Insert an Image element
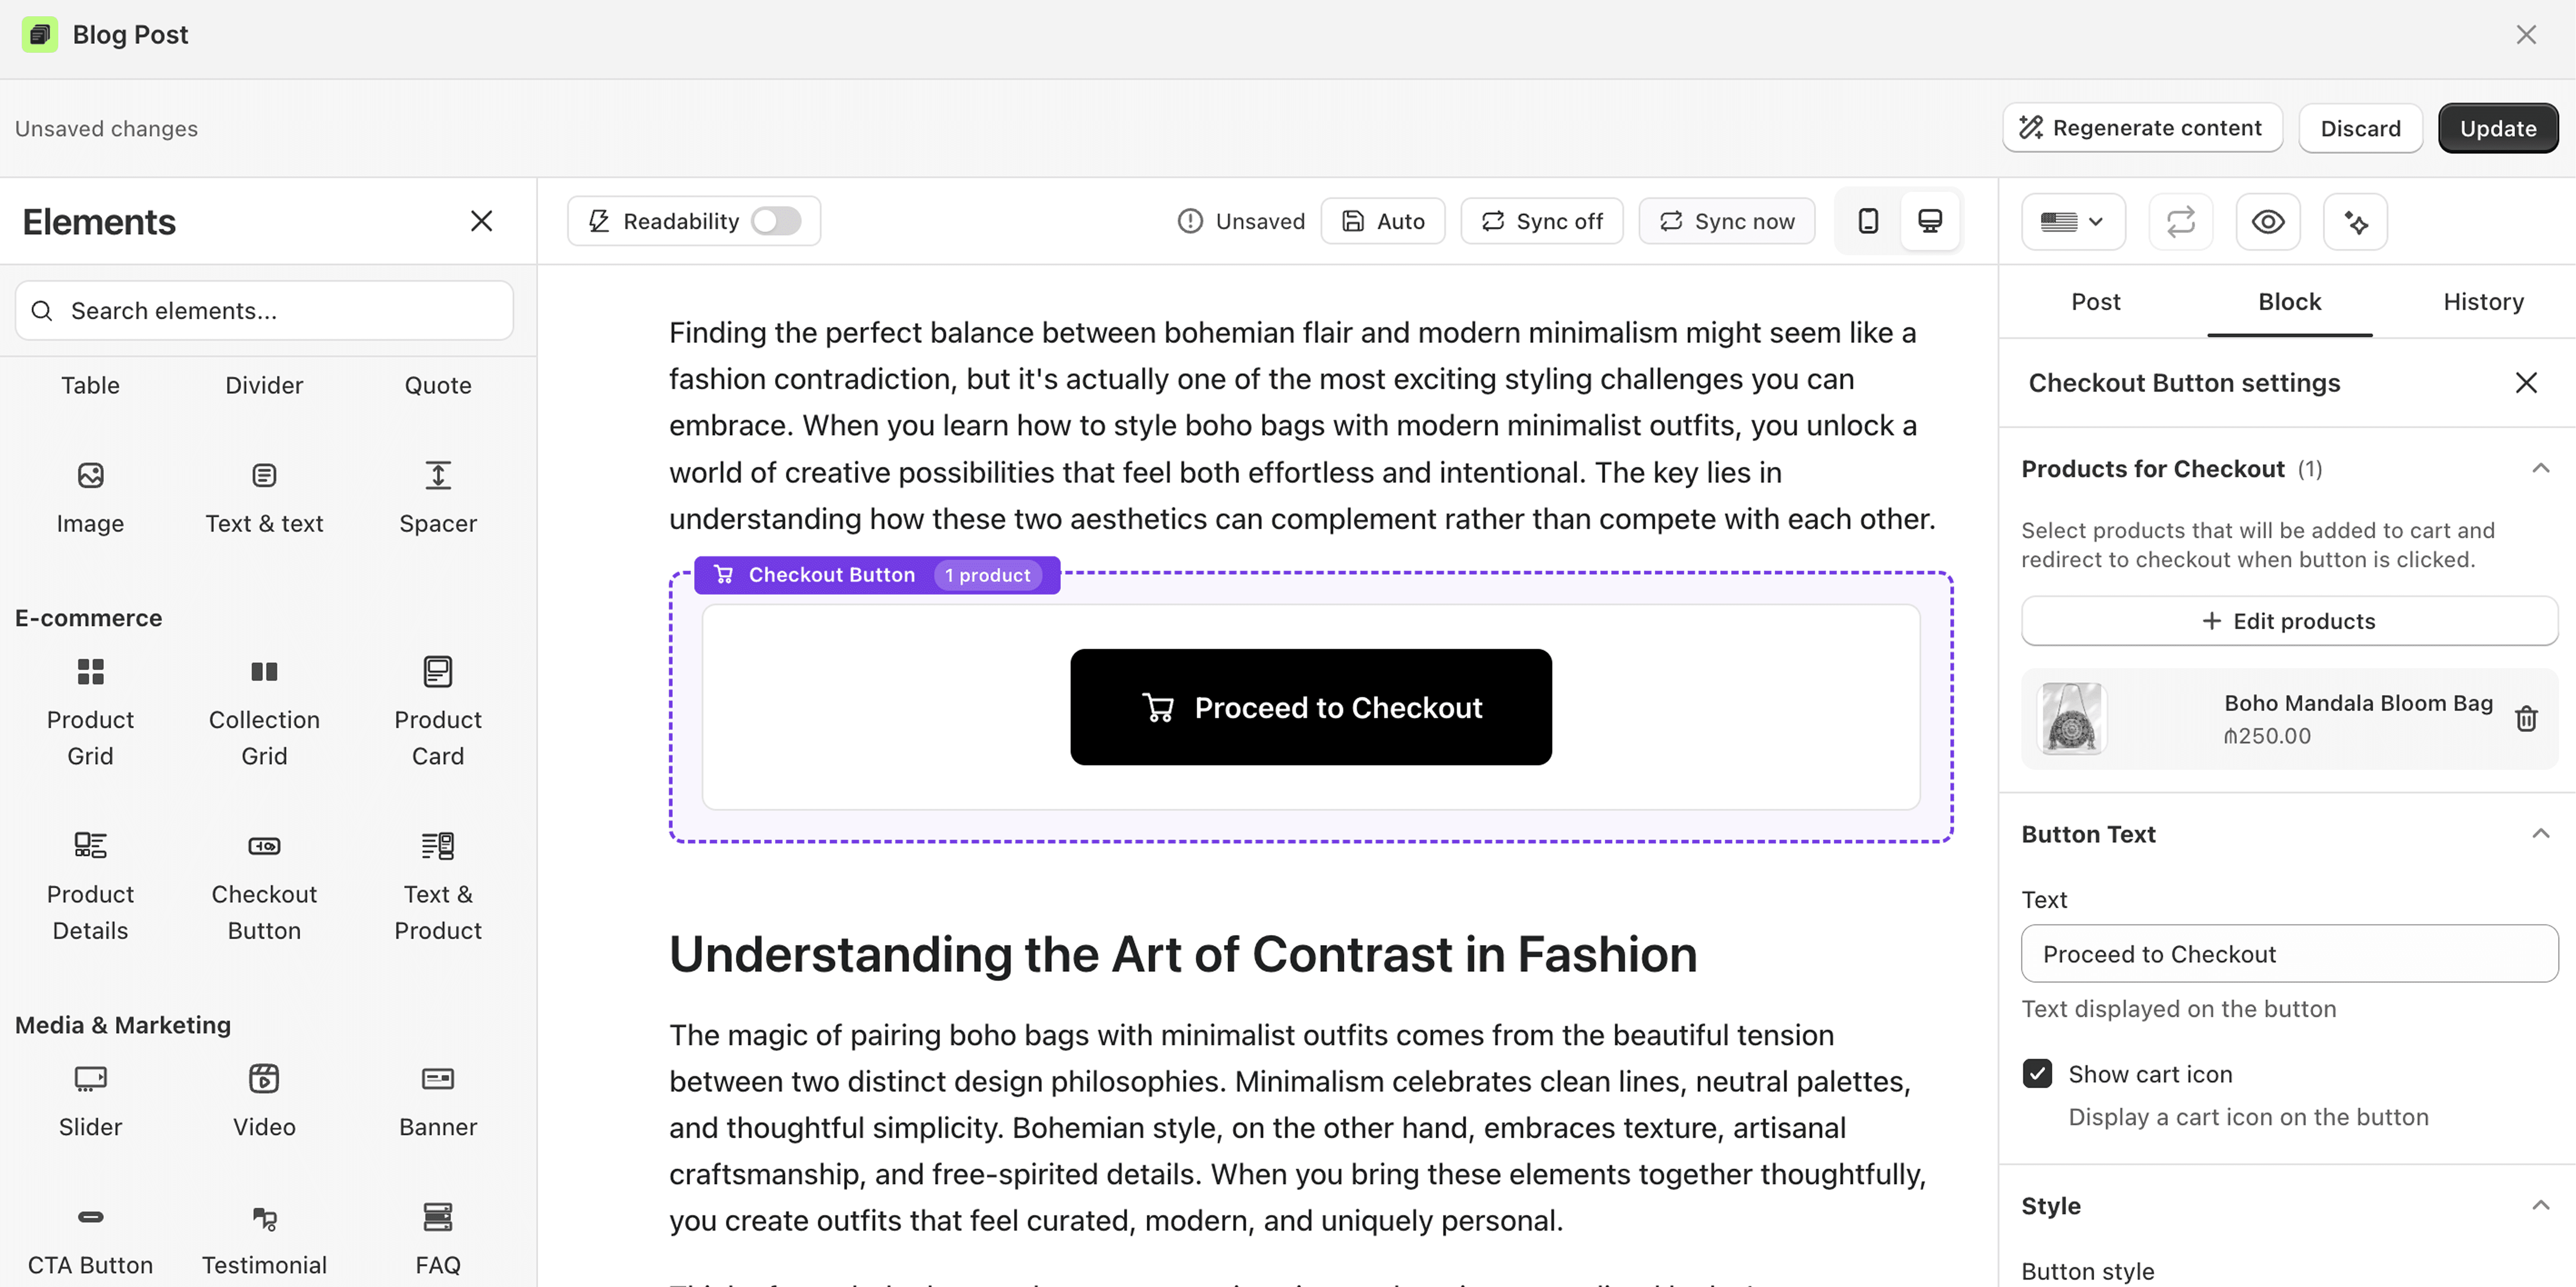The width and height of the screenshot is (2576, 1287). pyautogui.click(x=90, y=497)
